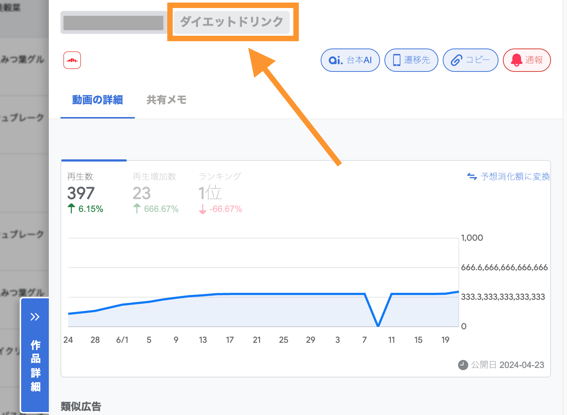The image size is (567, 415).
Task: Click the red brand logo icon
Action: (72, 60)
